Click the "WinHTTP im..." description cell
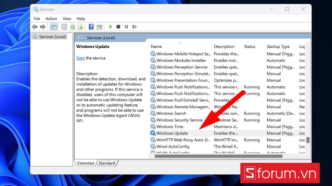Viewport: 332px width, 186px height. (x=226, y=140)
